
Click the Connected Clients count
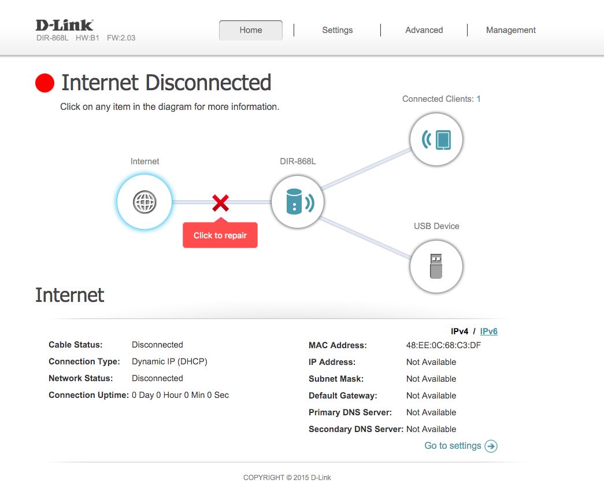[x=479, y=99]
